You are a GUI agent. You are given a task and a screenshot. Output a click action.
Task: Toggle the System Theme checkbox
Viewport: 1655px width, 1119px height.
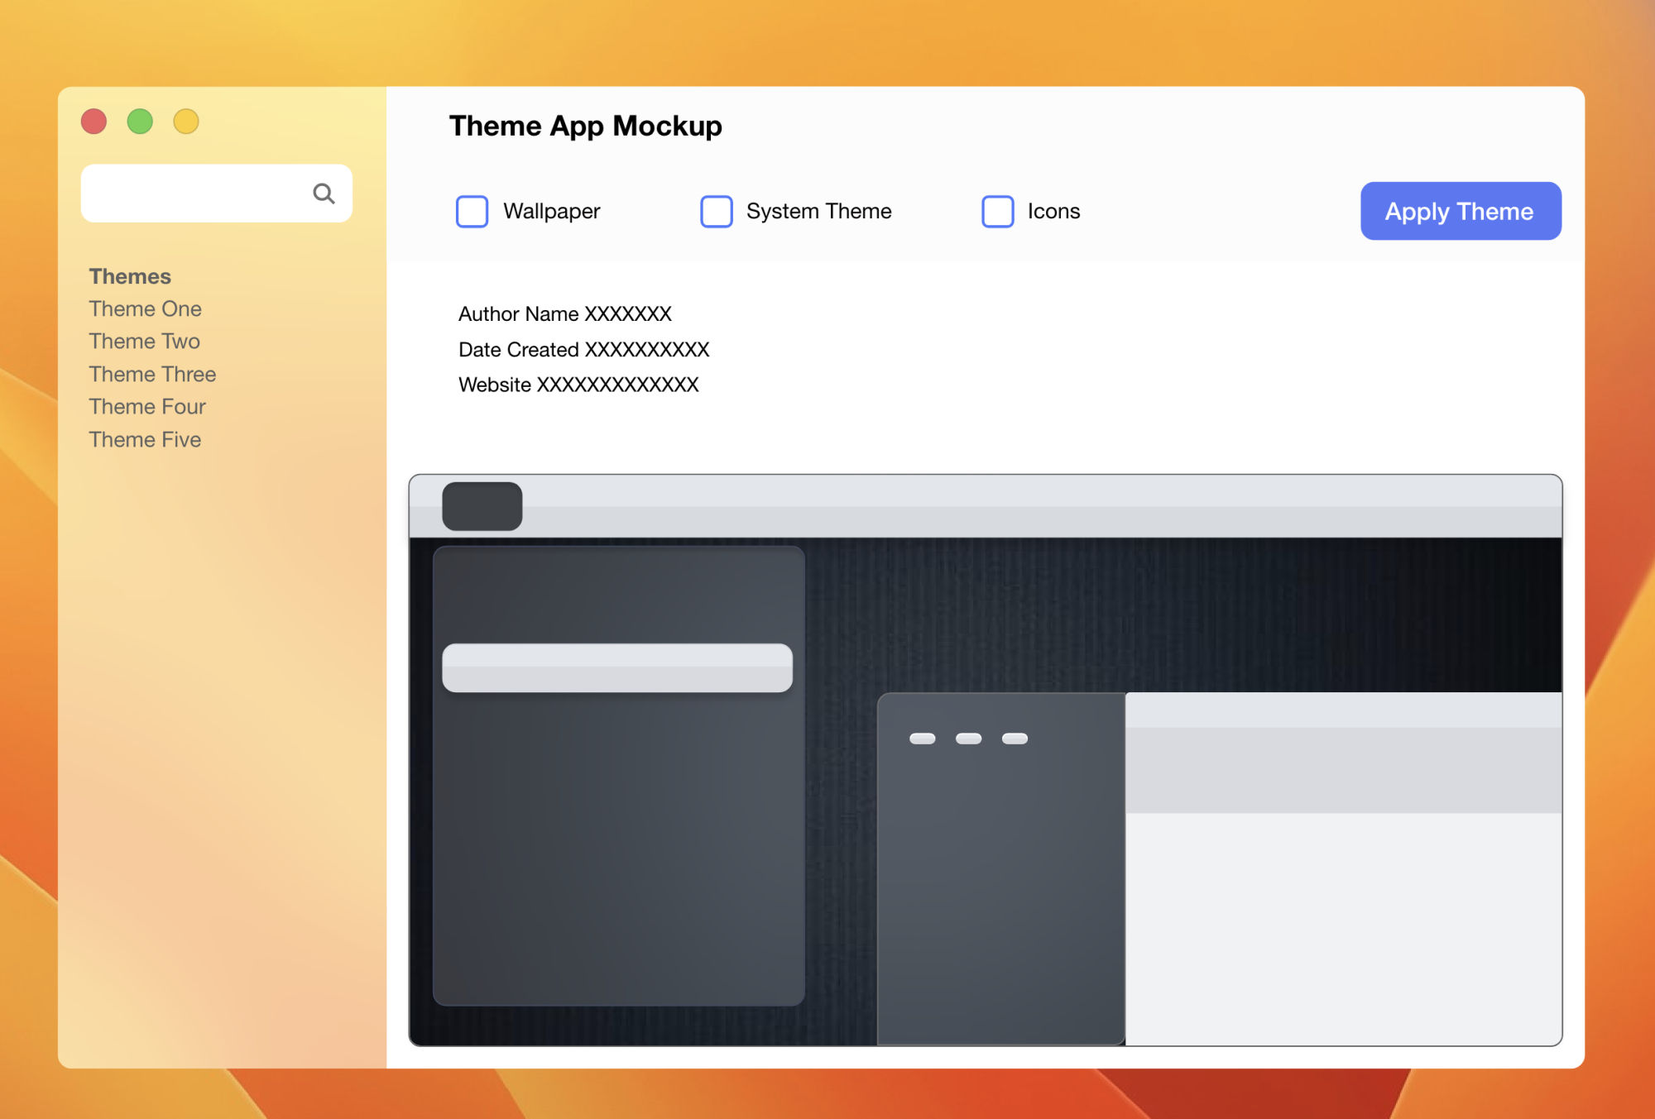(717, 212)
